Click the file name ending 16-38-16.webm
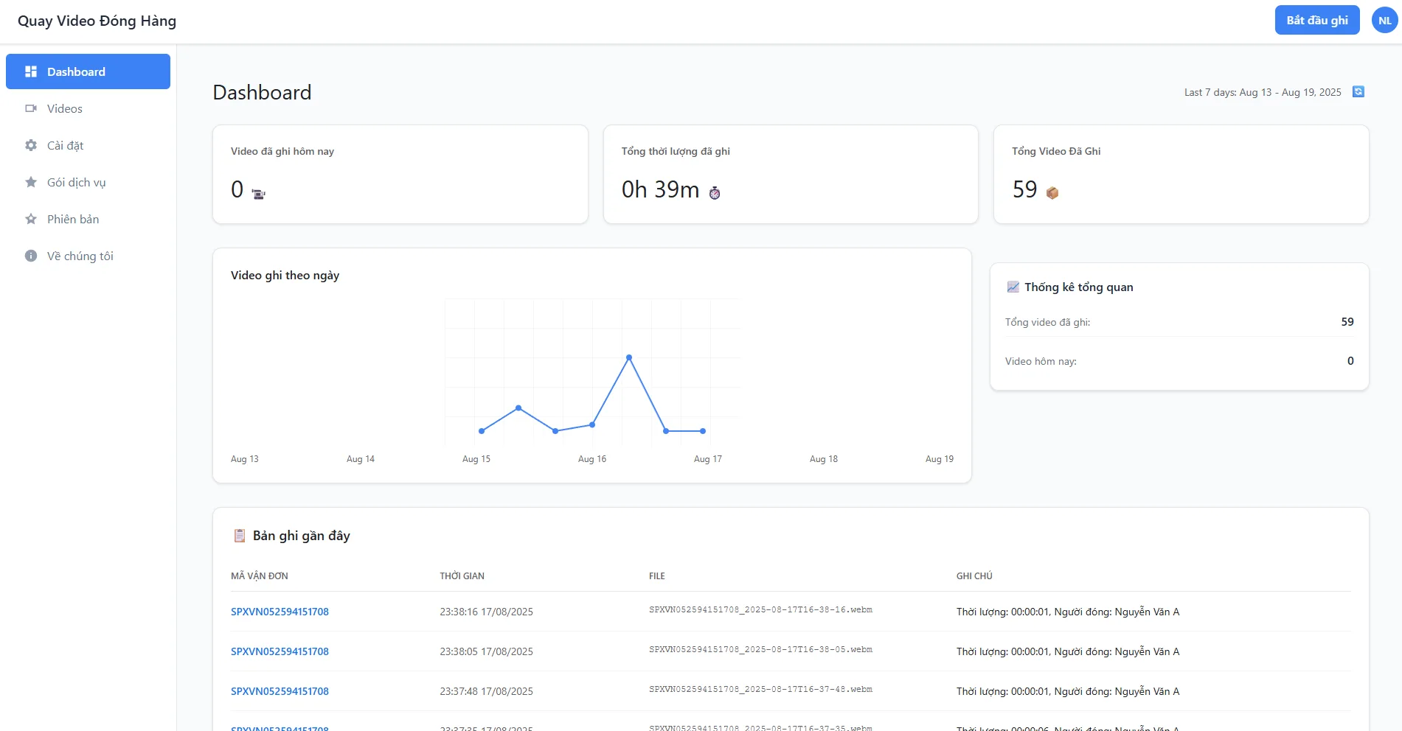Screen dimensions: 1402x731 [760, 610]
